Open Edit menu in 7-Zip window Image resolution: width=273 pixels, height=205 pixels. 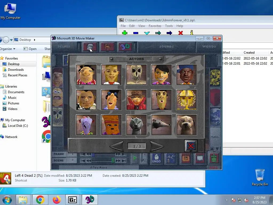(132, 26)
